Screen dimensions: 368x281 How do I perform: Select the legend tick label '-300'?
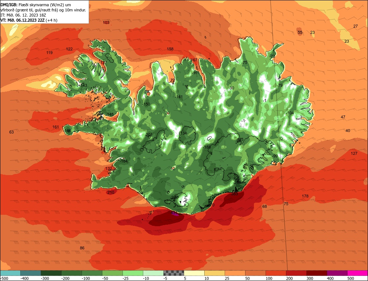pyautogui.click(x=45, y=278)
